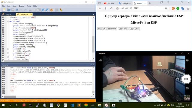This screenshot has width=192, height=108.
Task: Click the editor horizontal scrollbar right arrow
Action: 91,61
